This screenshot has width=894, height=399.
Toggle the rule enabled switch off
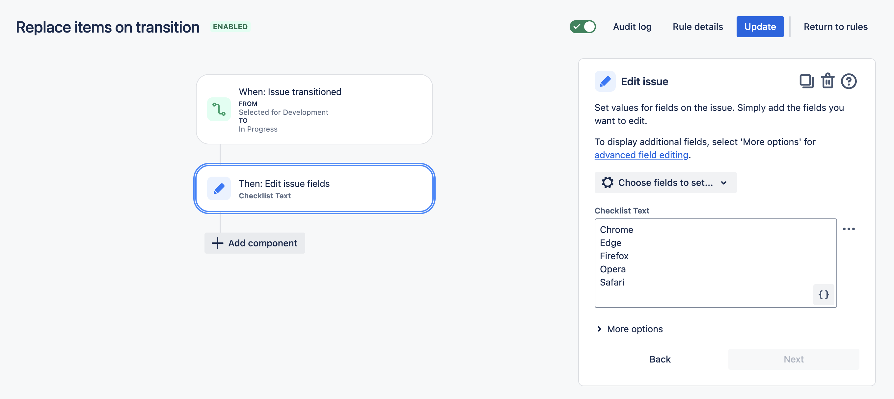point(582,27)
